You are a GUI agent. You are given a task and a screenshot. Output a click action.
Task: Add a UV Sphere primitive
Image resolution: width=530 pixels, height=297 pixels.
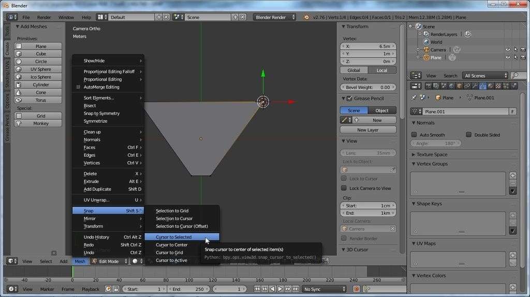(40, 69)
